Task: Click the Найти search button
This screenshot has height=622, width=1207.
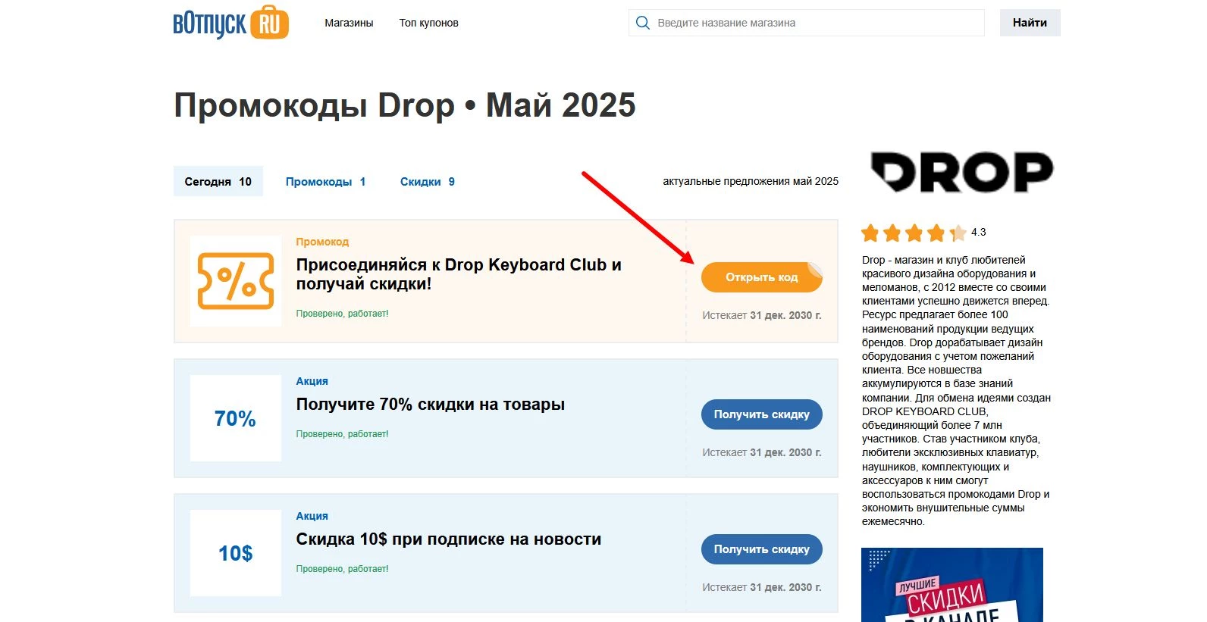Action: (x=1030, y=23)
